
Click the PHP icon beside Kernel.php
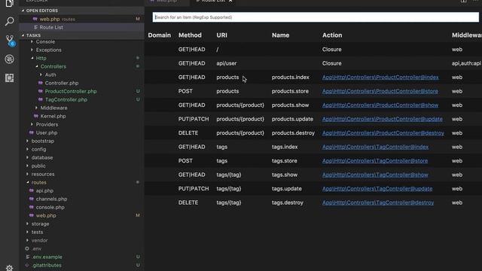click(36, 116)
